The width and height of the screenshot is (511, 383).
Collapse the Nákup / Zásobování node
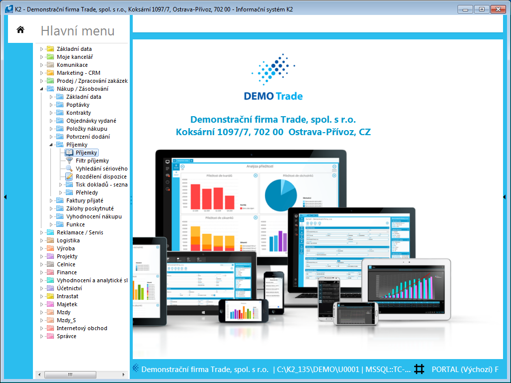point(41,89)
